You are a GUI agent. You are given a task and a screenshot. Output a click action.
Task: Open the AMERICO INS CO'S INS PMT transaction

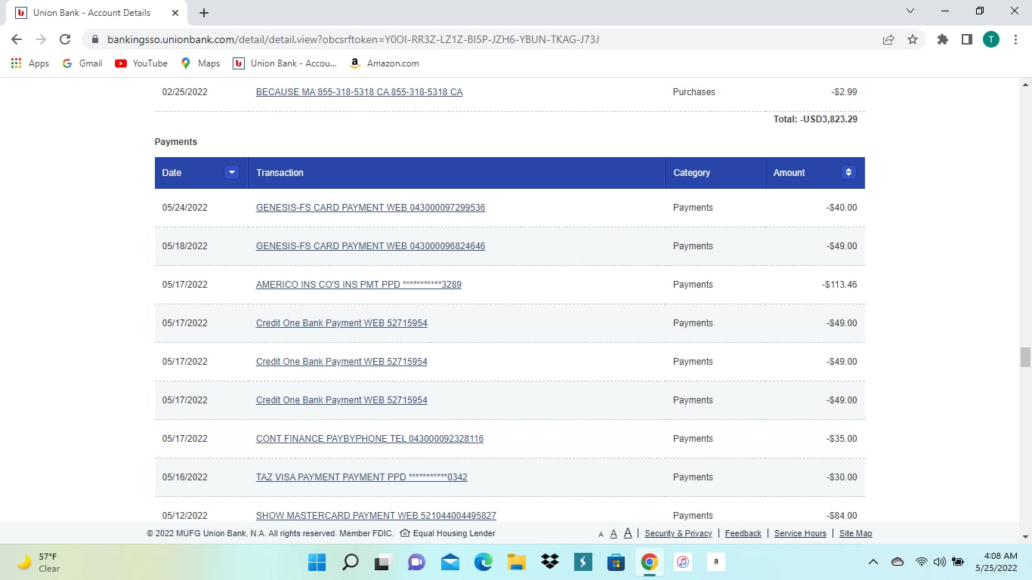pyautogui.click(x=359, y=285)
